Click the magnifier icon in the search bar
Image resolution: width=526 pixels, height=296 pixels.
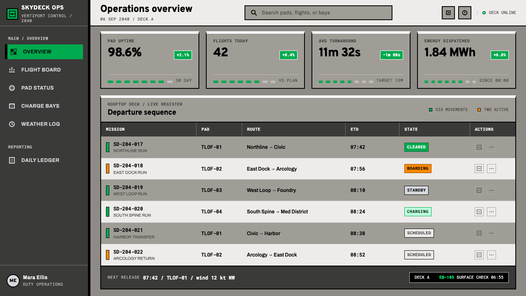click(254, 13)
